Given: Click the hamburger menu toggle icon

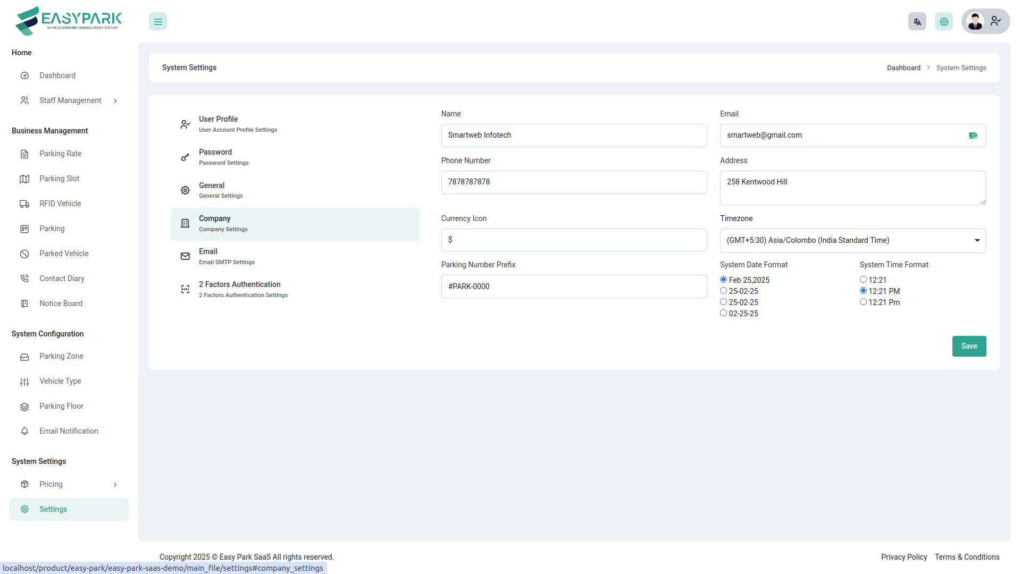Looking at the screenshot, I should click(158, 22).
